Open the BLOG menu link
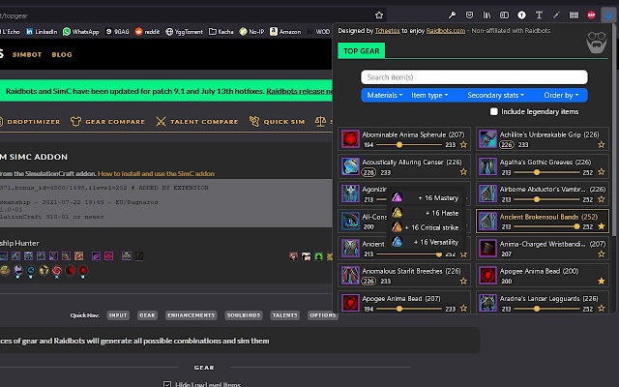 (x=62, y=54)
